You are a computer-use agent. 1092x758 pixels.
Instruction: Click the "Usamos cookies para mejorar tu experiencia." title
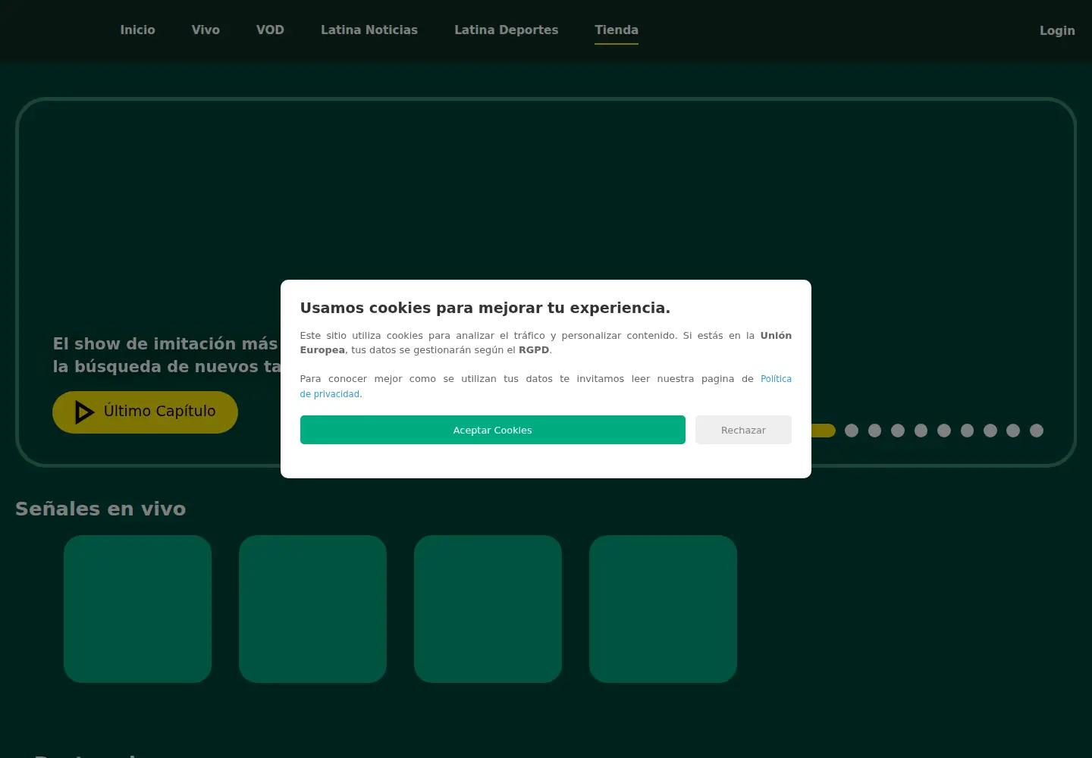pos(485,308)
